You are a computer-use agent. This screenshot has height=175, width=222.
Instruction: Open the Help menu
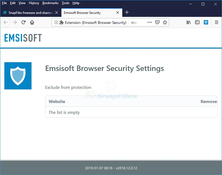[x=76, y=3]
